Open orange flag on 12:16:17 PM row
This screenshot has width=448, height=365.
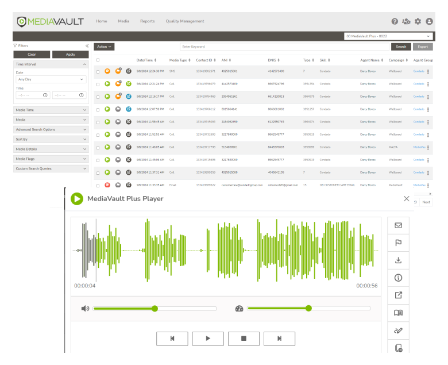pos(118,97)
